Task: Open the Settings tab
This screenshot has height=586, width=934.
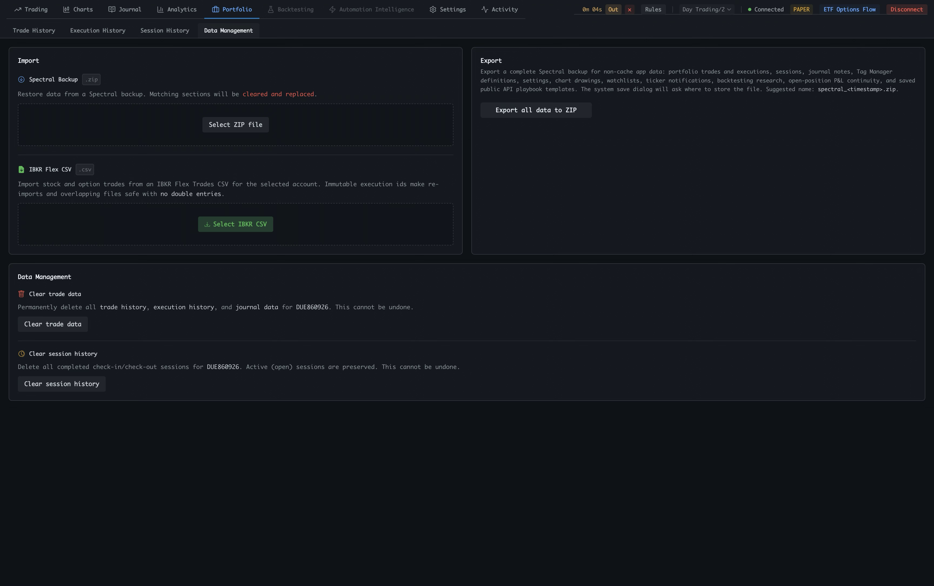Action: [x=448, y=9]
